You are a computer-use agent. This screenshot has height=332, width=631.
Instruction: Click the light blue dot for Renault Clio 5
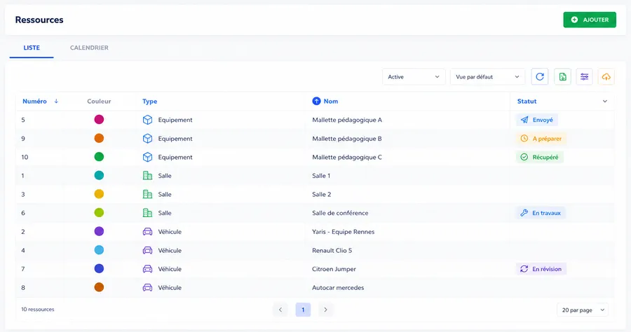(x=99, y=250)
